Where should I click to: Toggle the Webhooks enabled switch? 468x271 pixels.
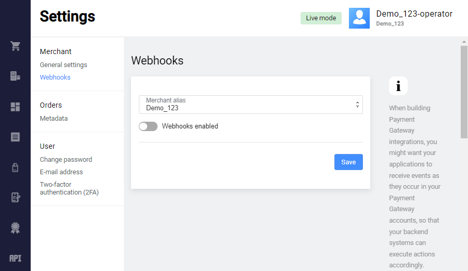148,126
